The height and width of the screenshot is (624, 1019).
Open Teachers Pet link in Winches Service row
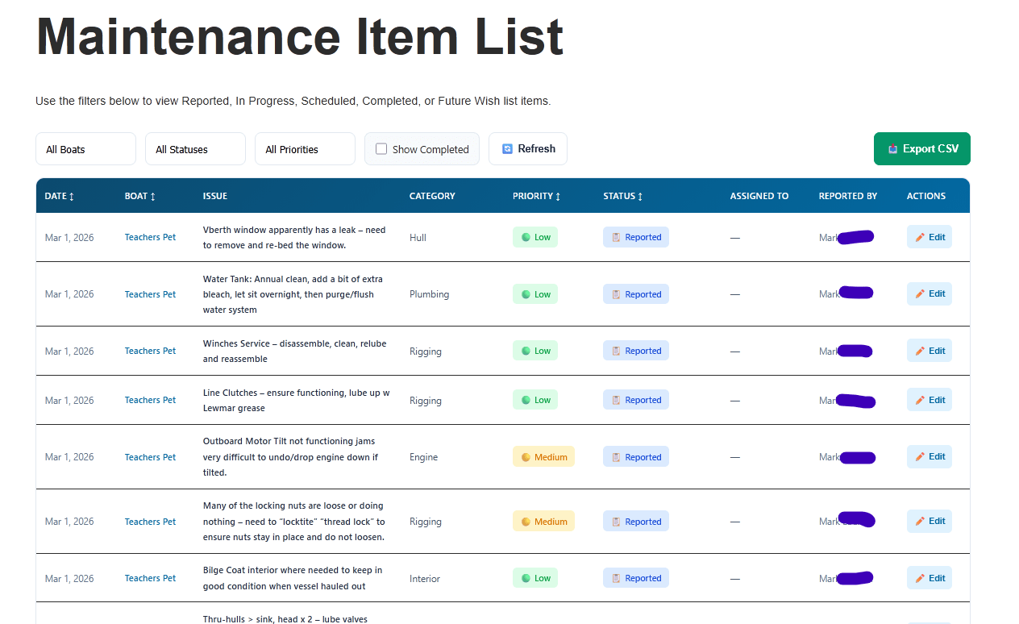coord(150,352)
